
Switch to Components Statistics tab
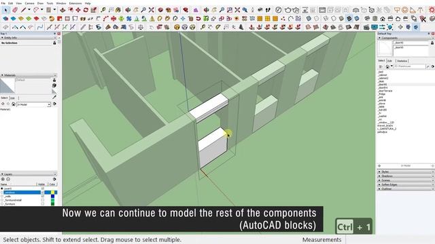click(402, 61)
